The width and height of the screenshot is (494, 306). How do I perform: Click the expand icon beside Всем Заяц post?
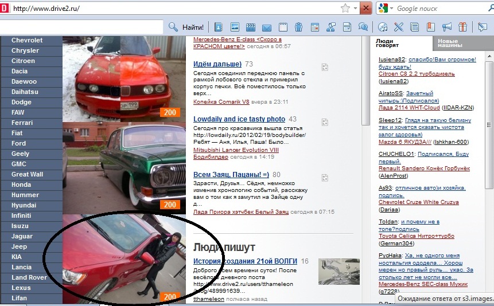tap(325, 178)
